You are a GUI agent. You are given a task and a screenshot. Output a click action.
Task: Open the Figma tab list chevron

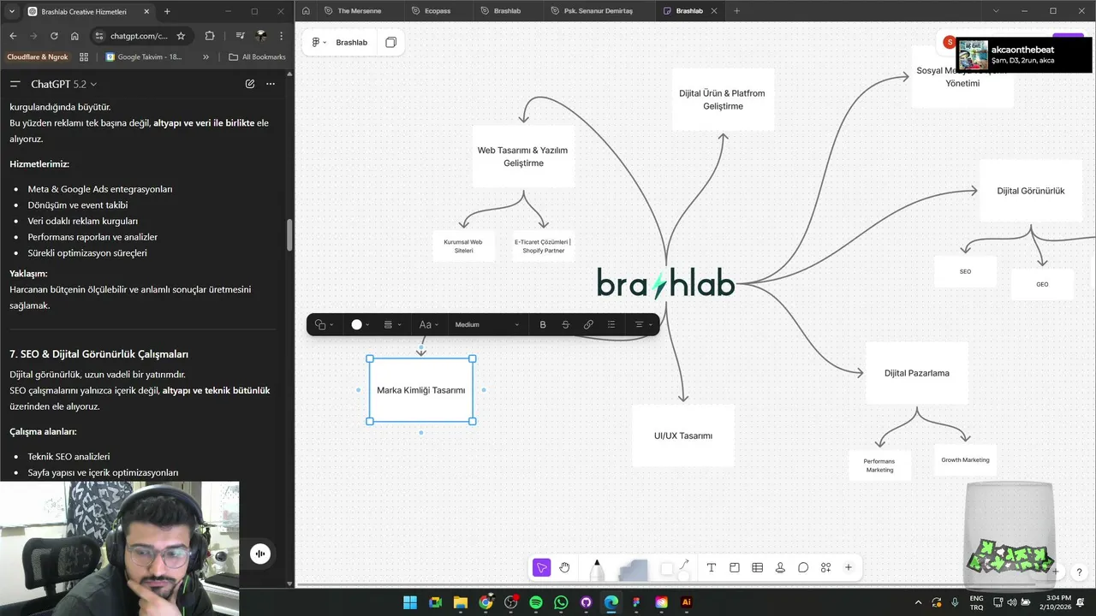coord(995,11)
